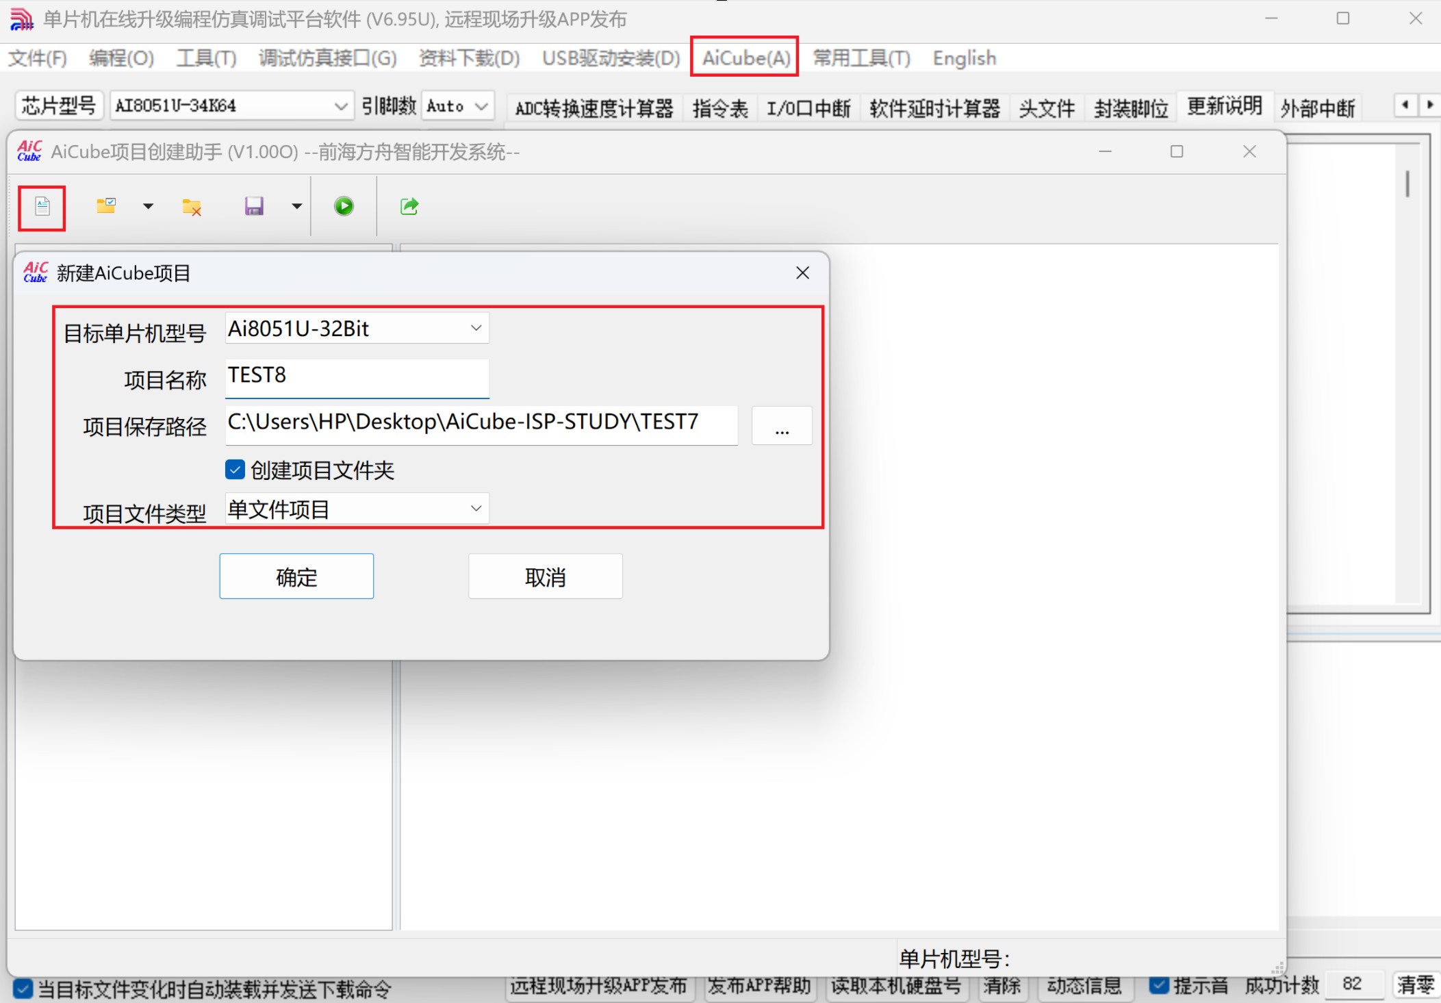Click the 清除 button

click(1002, 986)
